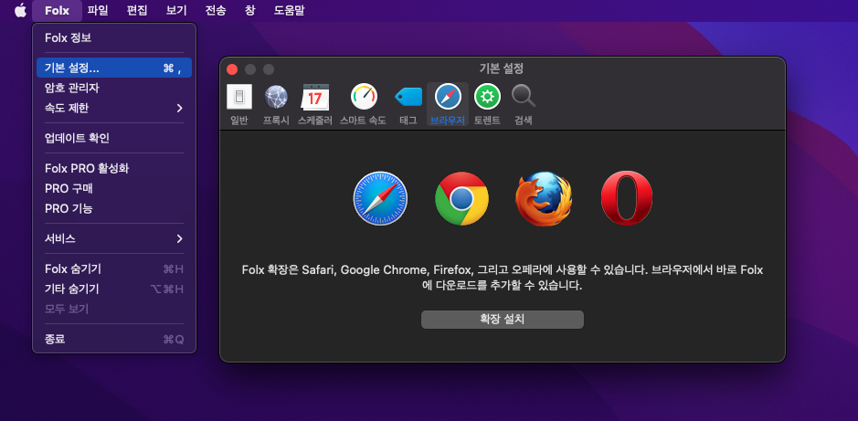Close the 기본 설정 window

(x=232, y=69)
